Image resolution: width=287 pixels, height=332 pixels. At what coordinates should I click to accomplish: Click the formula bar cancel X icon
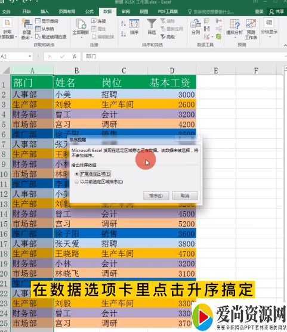pyautogui.click(x=50, y=57)
